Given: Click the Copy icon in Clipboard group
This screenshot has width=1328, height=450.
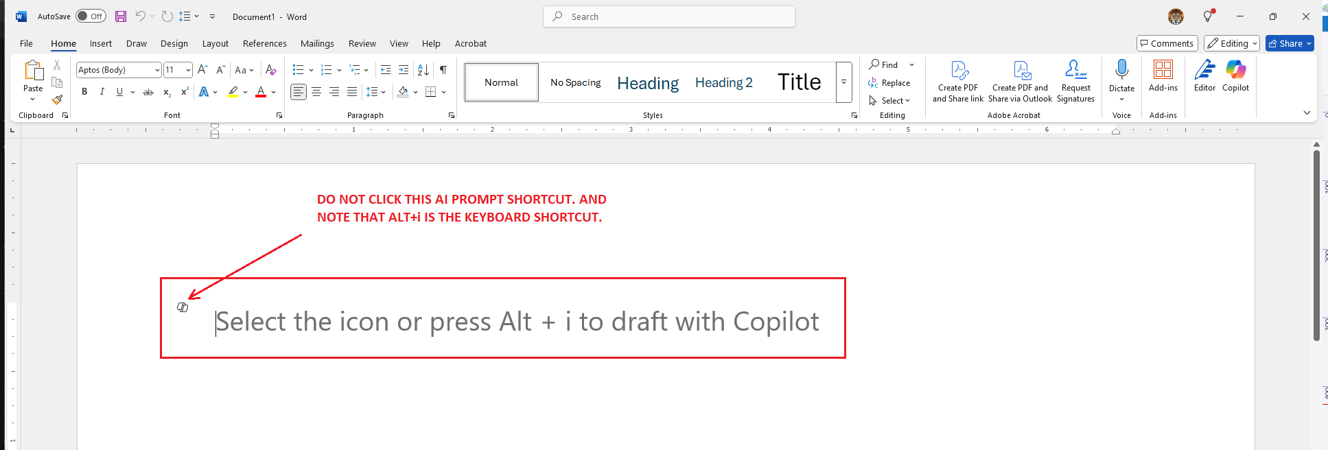Looking at the screenshot, I should click(x=57, y=82).
